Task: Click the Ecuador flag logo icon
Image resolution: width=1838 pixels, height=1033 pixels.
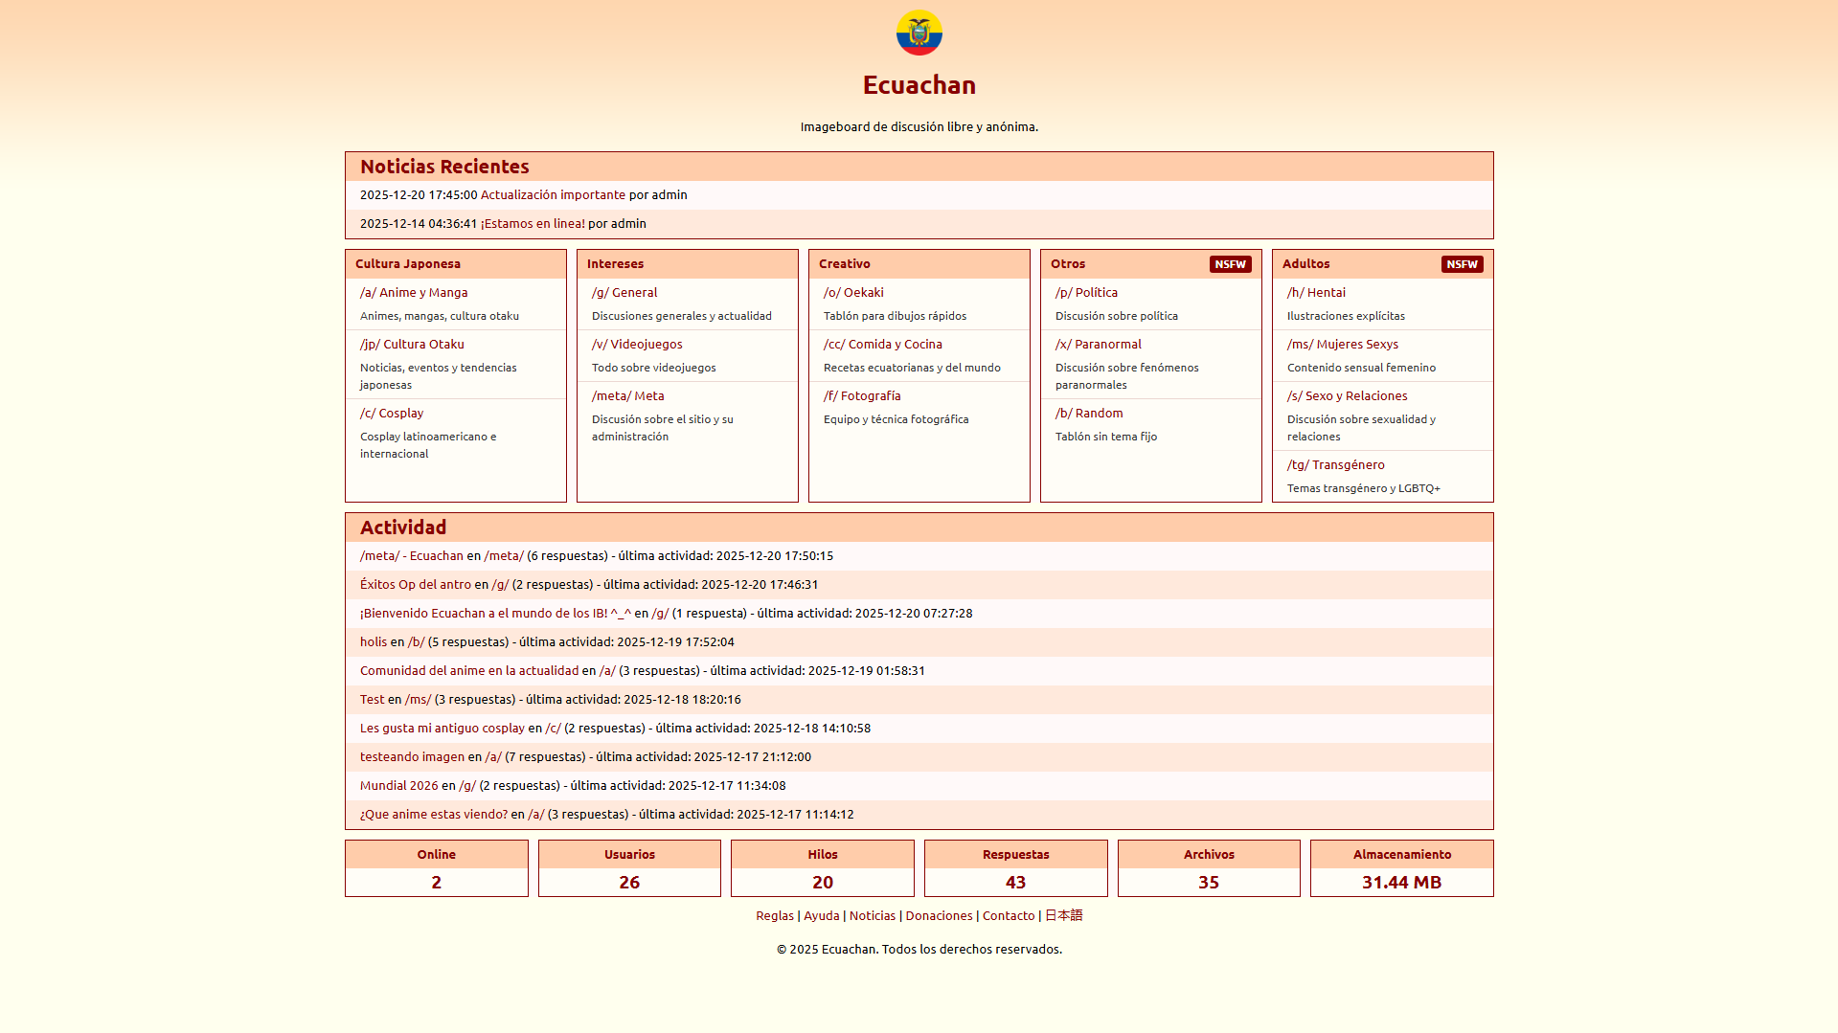Action: [x=919, y=33]
